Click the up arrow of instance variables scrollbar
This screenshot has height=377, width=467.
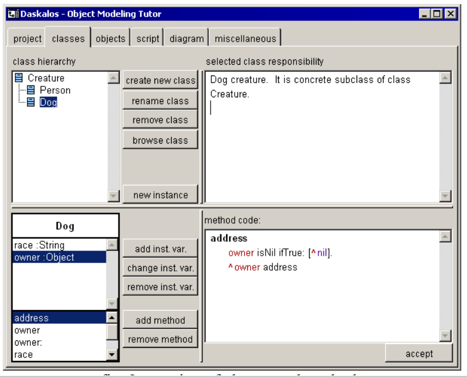tap(112, 245)
